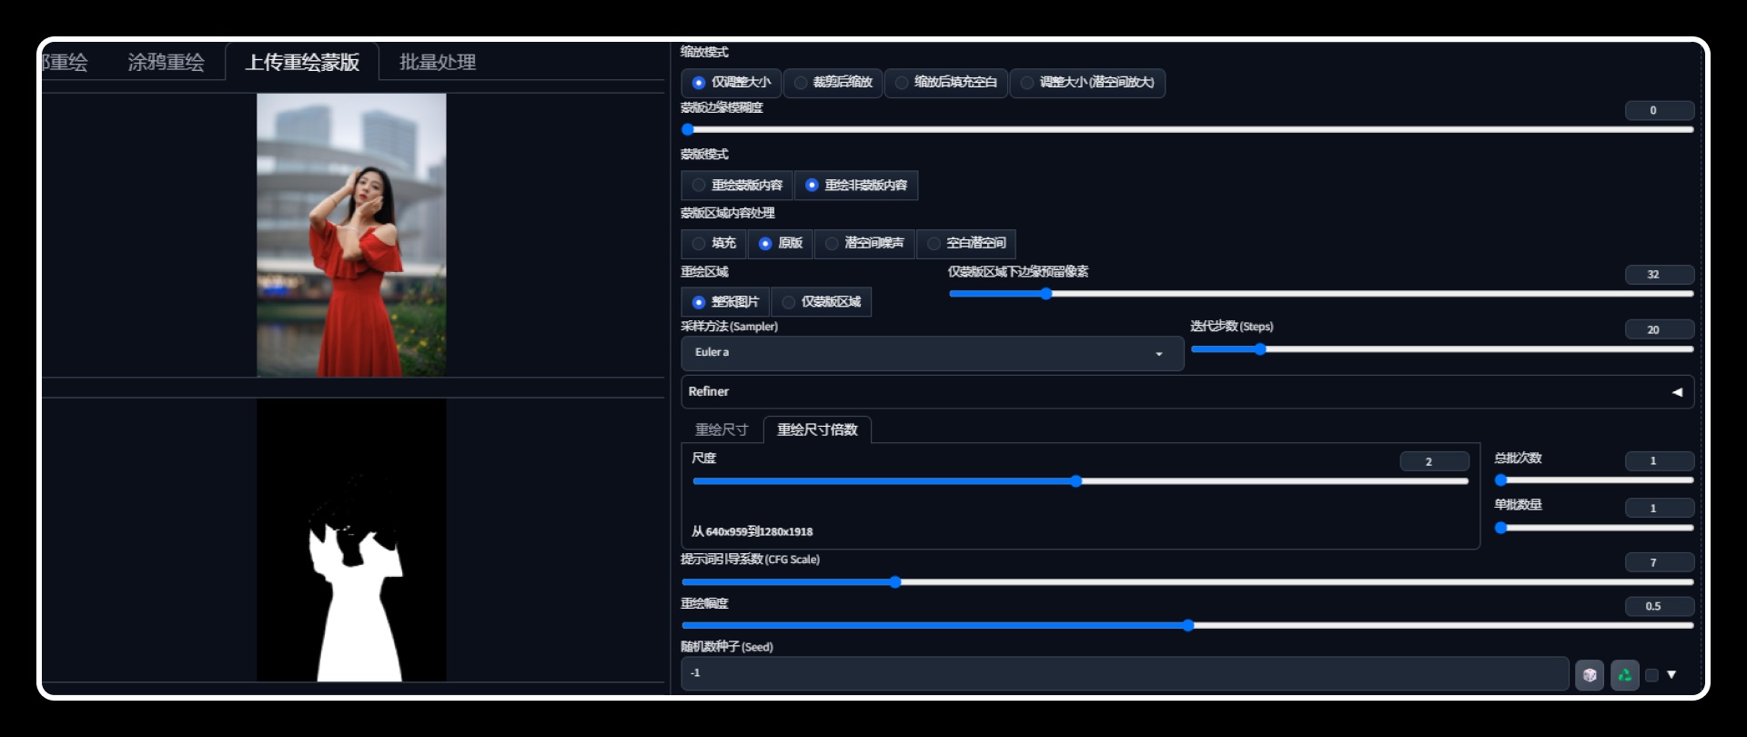This screenshot has height=737, width=1747.
Task: Choose 原版 masked content option
Action: point(781,244)
